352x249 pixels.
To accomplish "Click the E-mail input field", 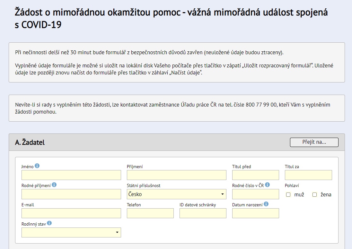I will pyautogui.click(x=71, y=213).
